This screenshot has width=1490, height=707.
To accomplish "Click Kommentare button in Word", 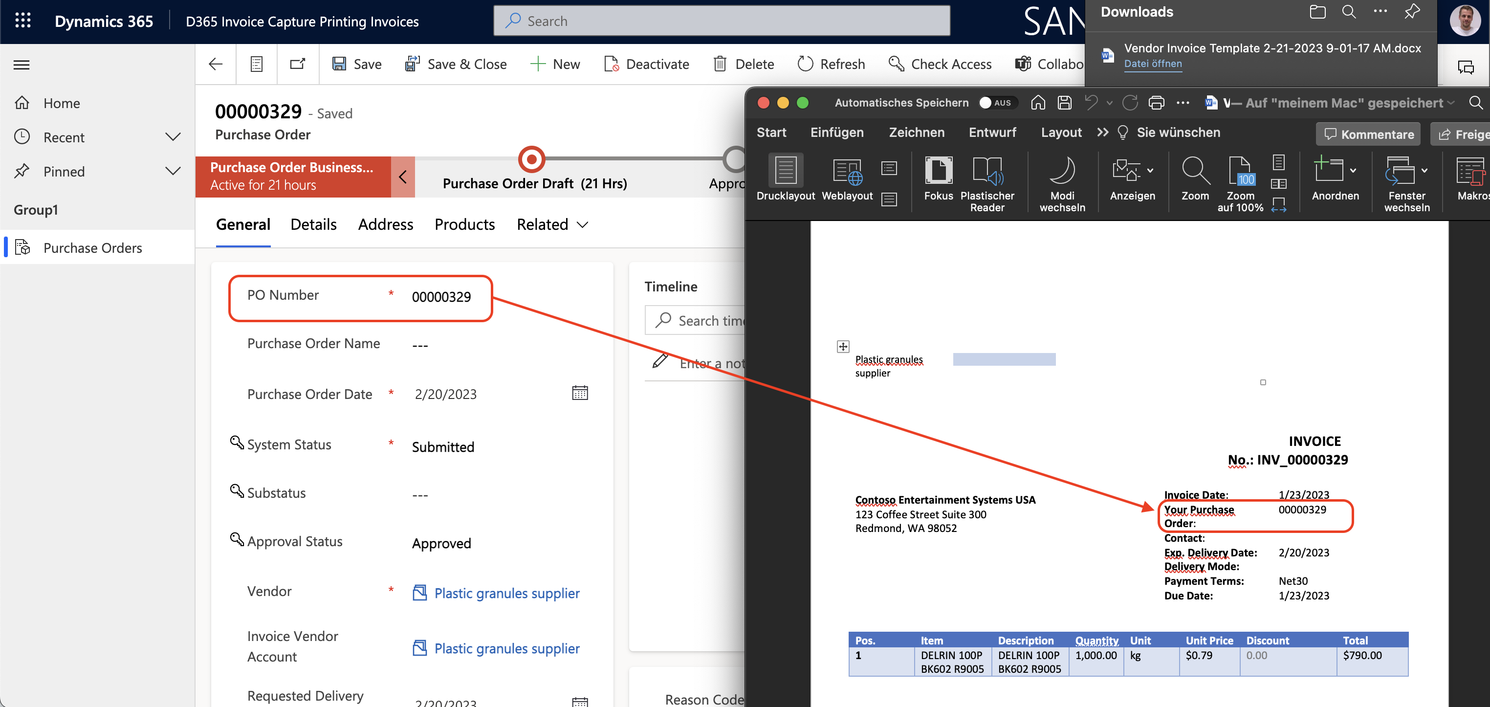I will pyautogui.click(x=1369, y=134).
